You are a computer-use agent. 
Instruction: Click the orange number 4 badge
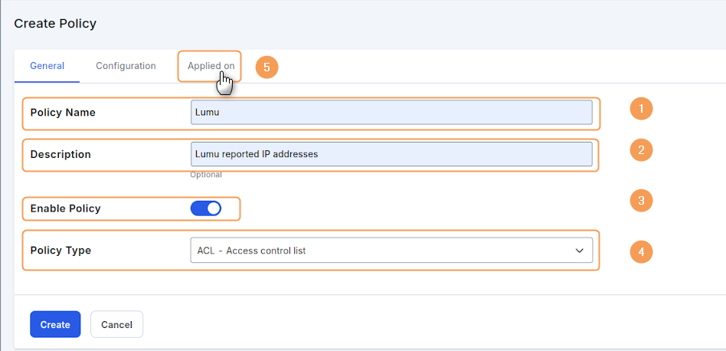[x=641, y=251]
